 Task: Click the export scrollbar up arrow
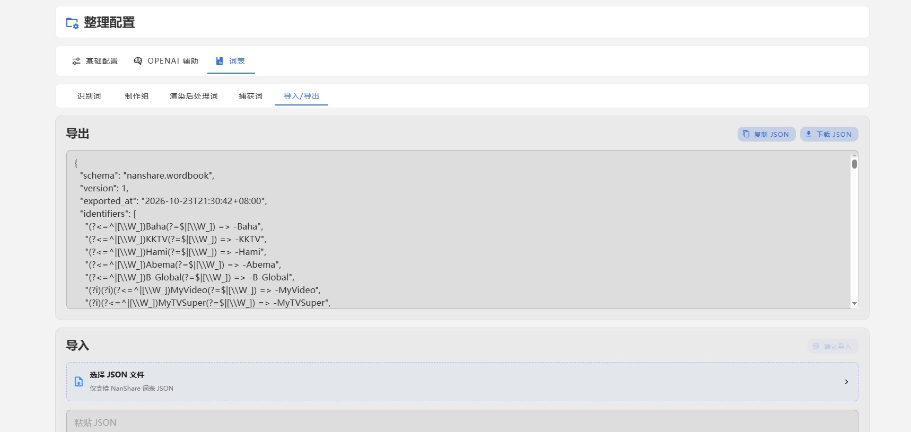[x=854, y=155]
